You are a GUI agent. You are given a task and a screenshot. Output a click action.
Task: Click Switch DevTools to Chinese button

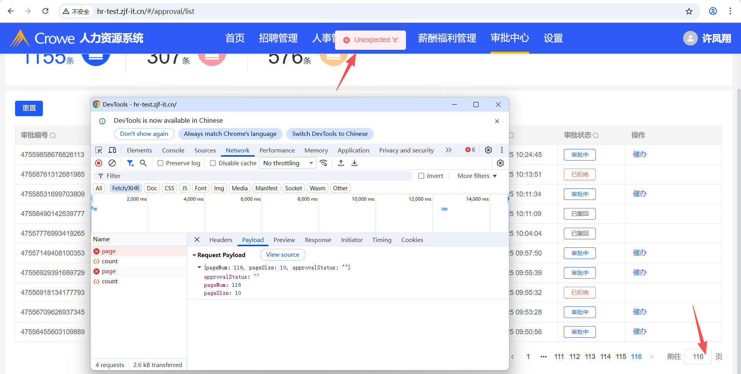[330, 134]
